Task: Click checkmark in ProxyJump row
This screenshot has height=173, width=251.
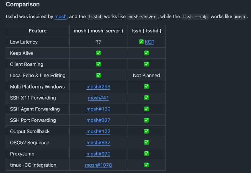Action: pos(147,154)
